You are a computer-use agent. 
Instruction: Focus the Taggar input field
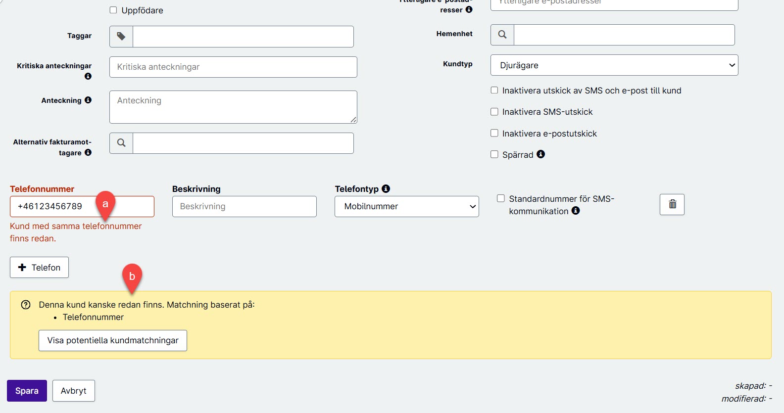(243, 37)
